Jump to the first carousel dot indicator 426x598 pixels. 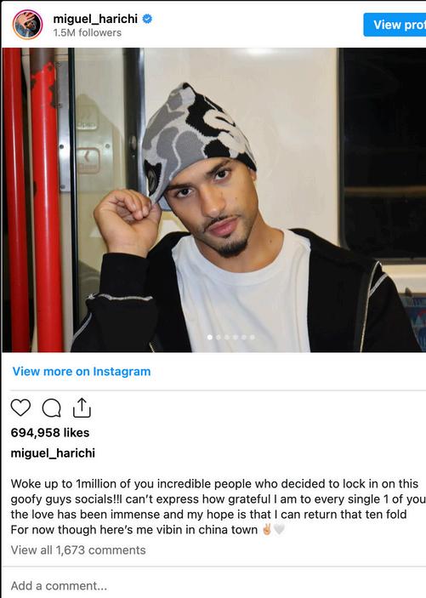(210, 337)
